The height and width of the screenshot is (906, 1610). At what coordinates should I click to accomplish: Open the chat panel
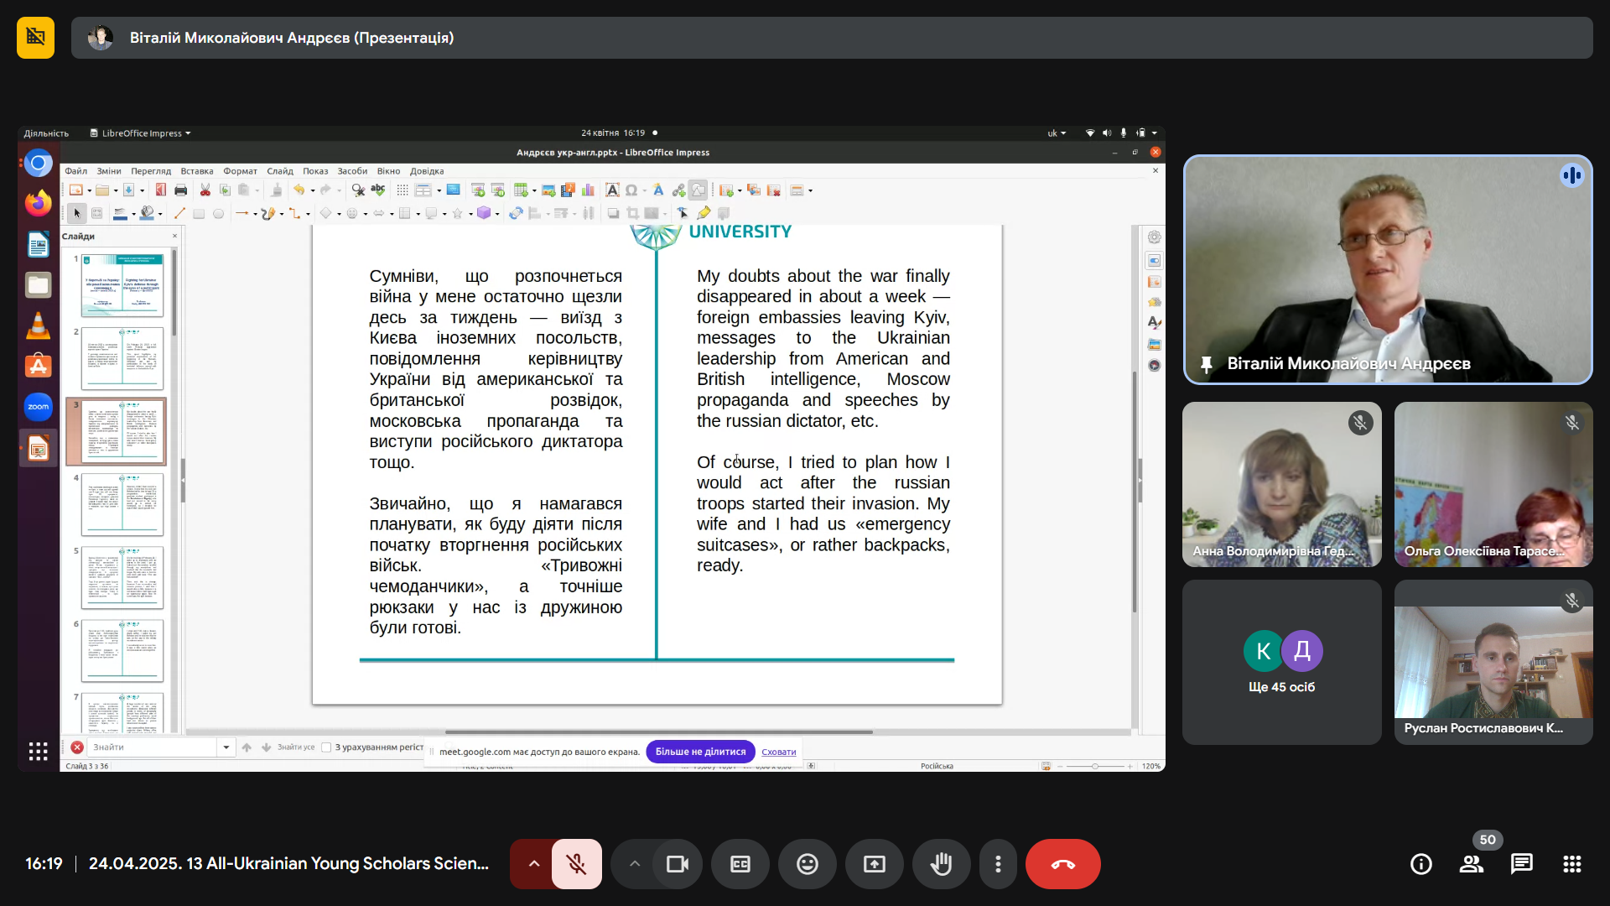click(1521, 864)
